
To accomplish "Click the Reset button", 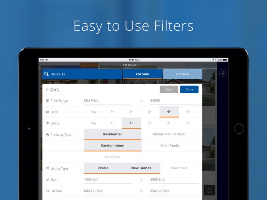I will point(169,89).
